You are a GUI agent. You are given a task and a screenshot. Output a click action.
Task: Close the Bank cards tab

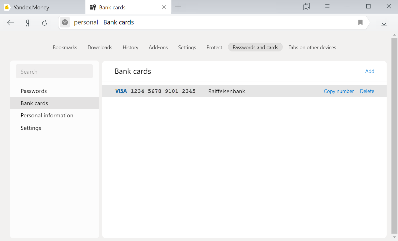[164, 7]
